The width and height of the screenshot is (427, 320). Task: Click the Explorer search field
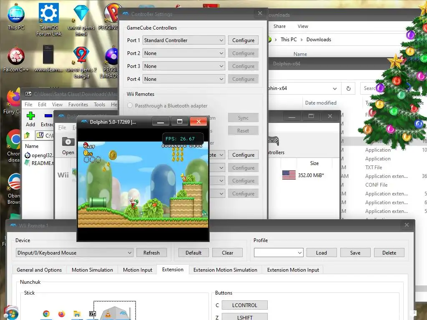(x=370, y=88)
